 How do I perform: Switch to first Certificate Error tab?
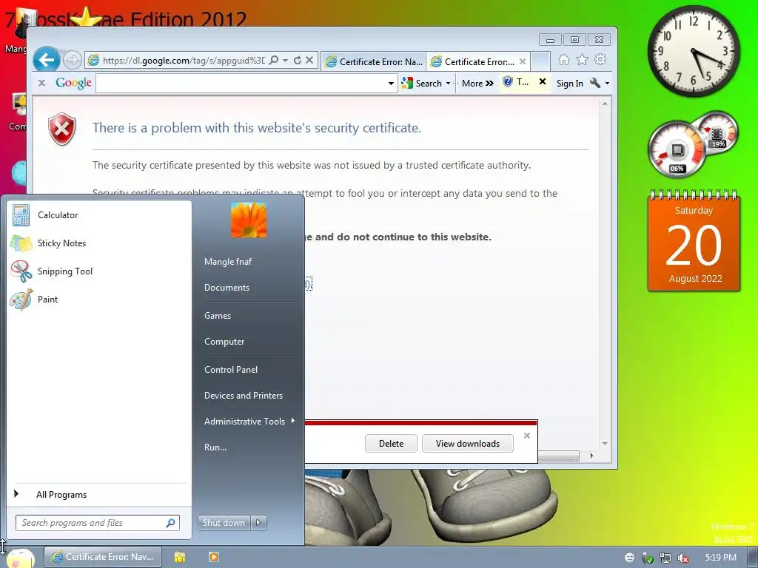click(x=373, y=61)
